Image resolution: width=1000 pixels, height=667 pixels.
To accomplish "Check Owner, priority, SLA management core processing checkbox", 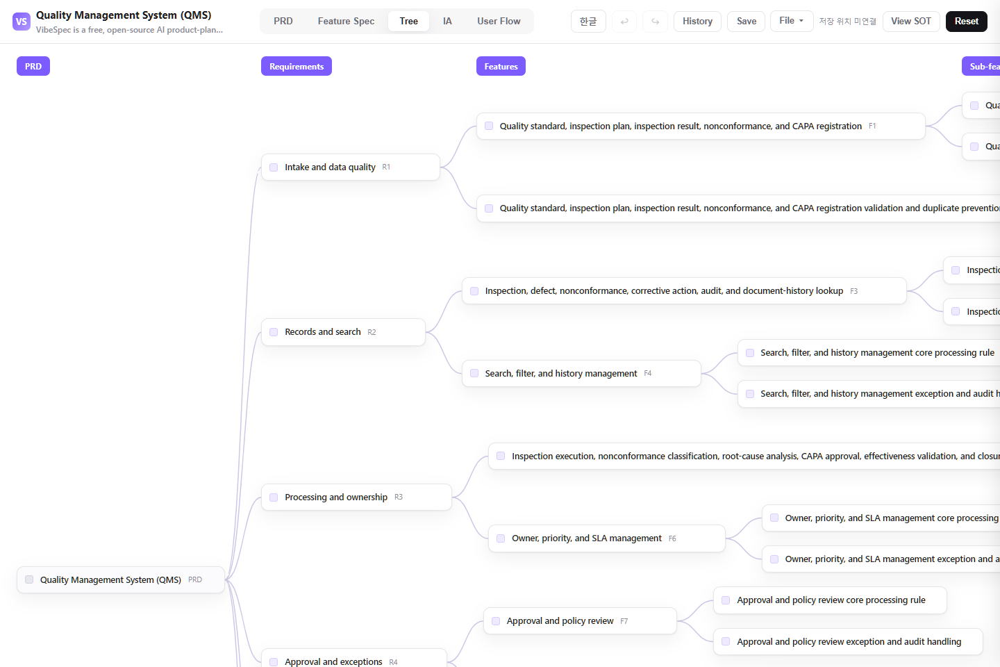I will [774, 518].
